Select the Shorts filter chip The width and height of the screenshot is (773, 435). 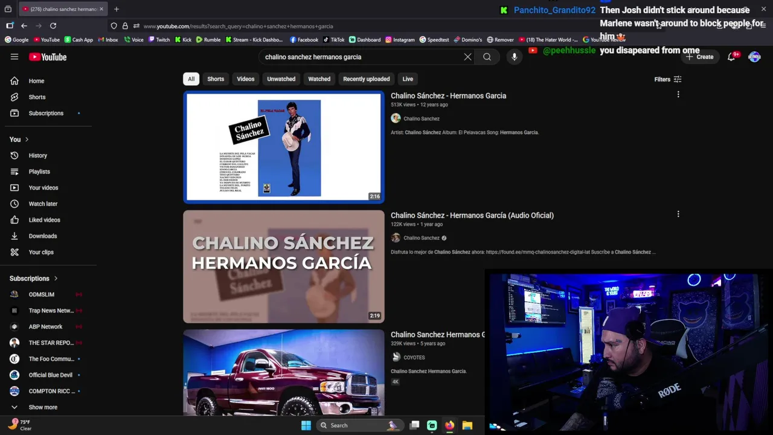coord(216,79)
